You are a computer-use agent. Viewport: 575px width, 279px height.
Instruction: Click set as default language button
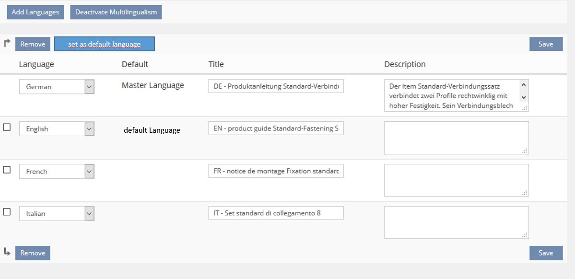[x=105, y=44]
